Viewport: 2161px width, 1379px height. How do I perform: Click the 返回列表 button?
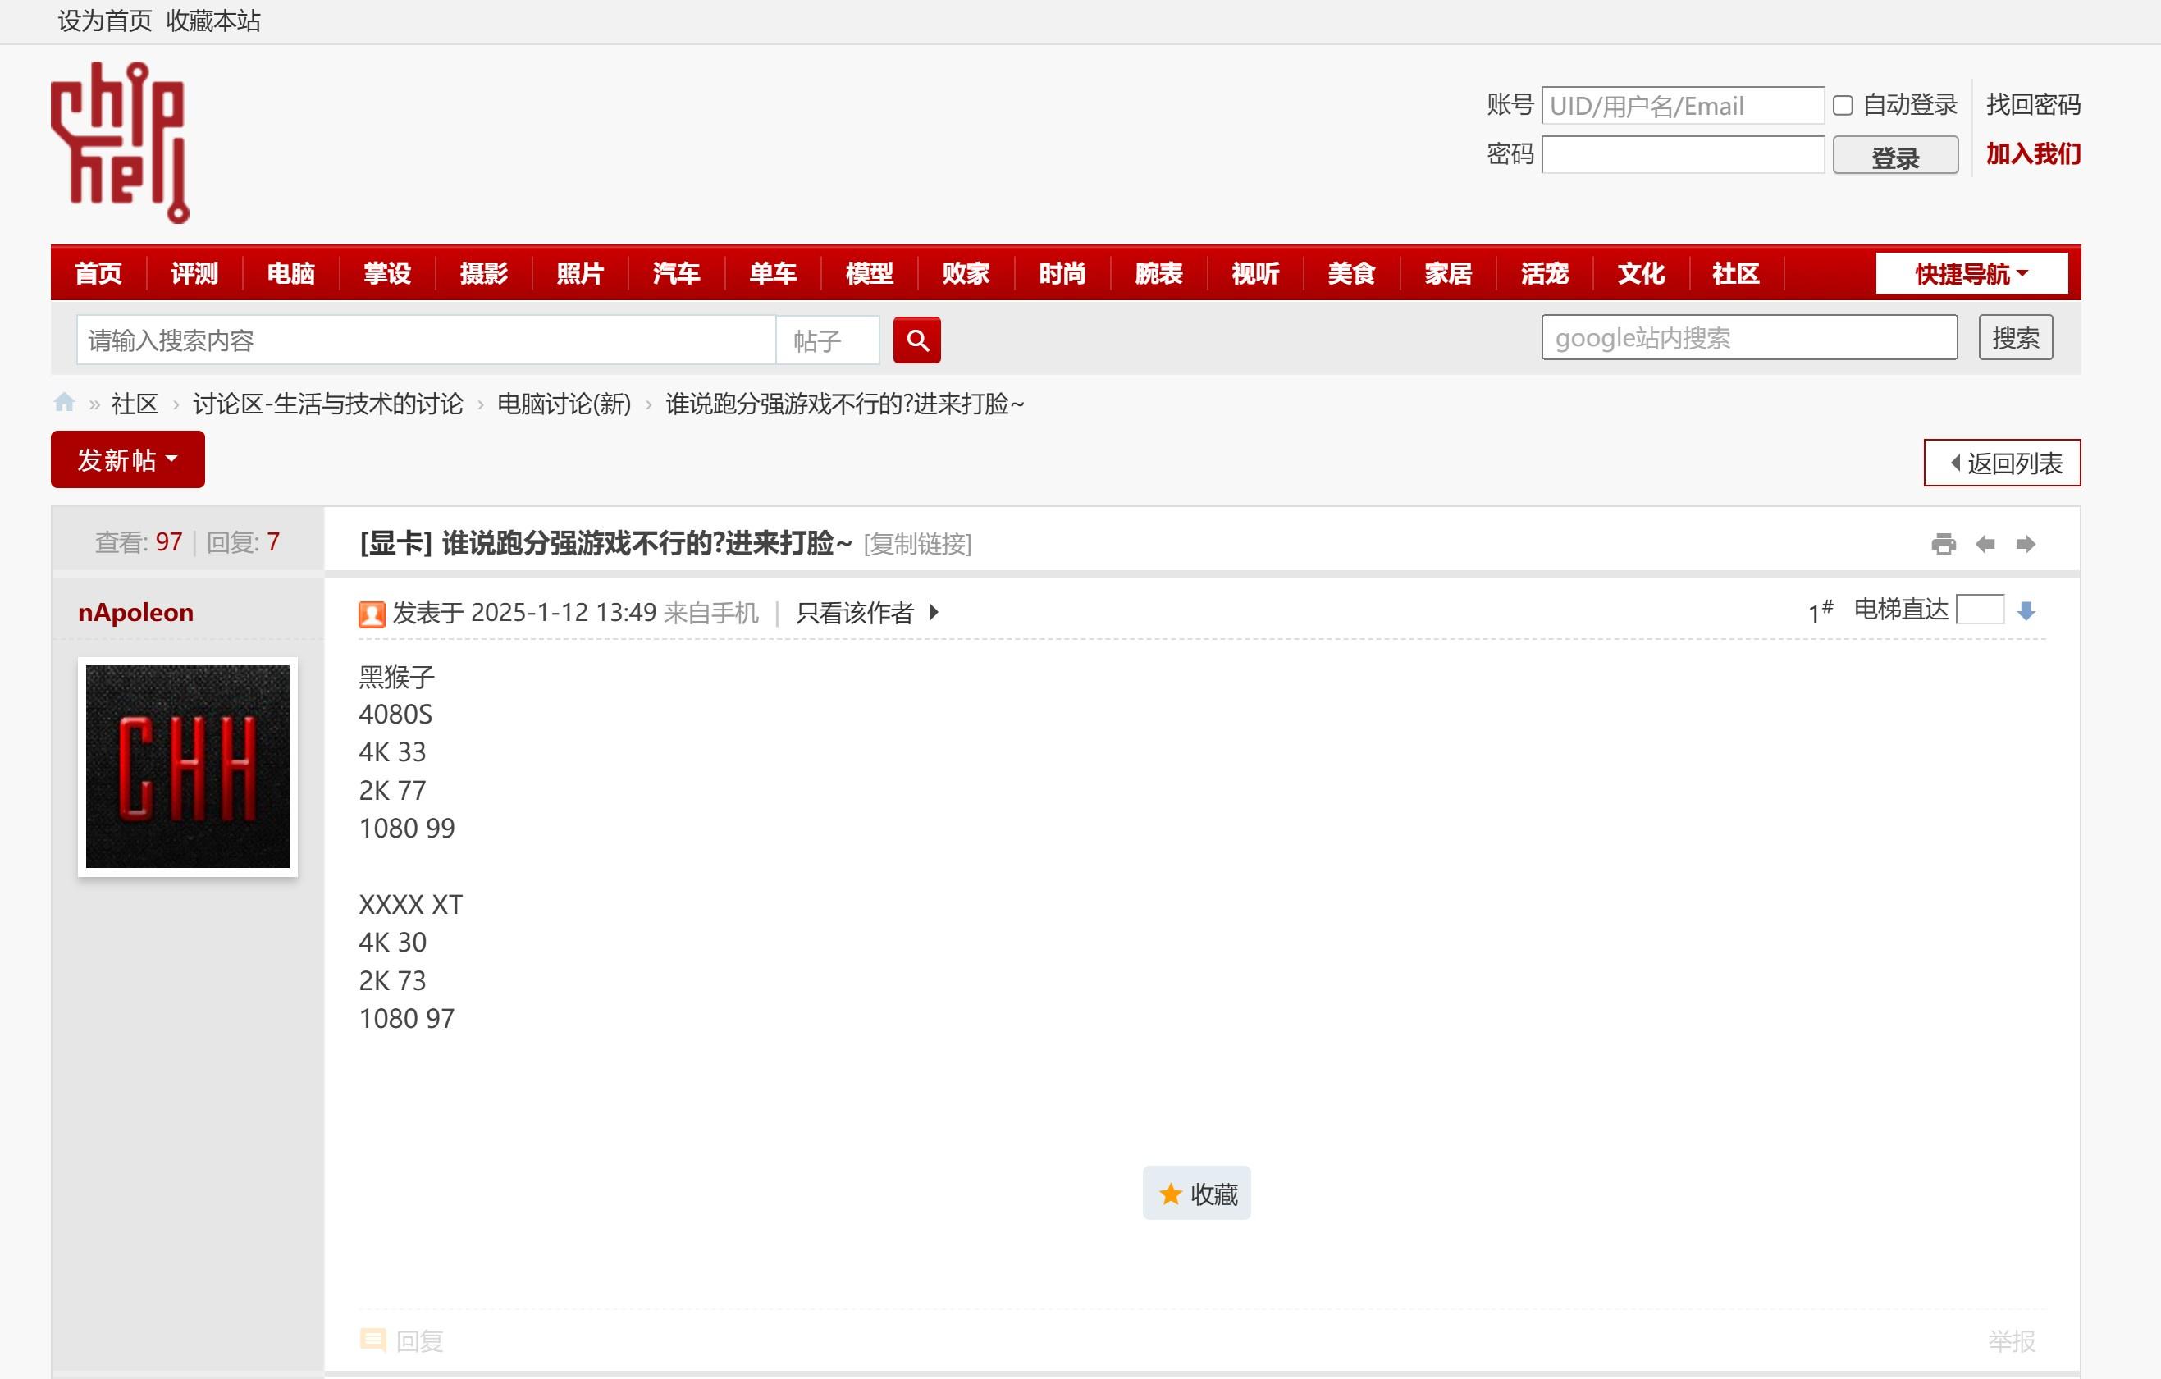2001,463
